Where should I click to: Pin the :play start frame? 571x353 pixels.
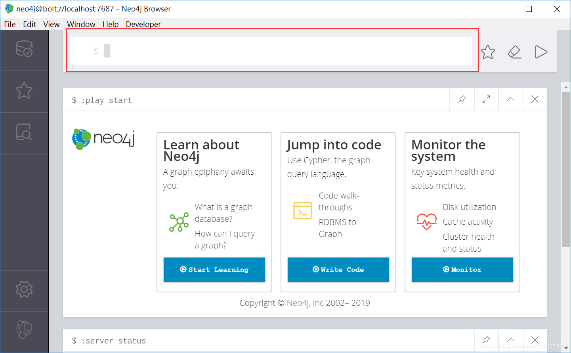coord(462,99)
